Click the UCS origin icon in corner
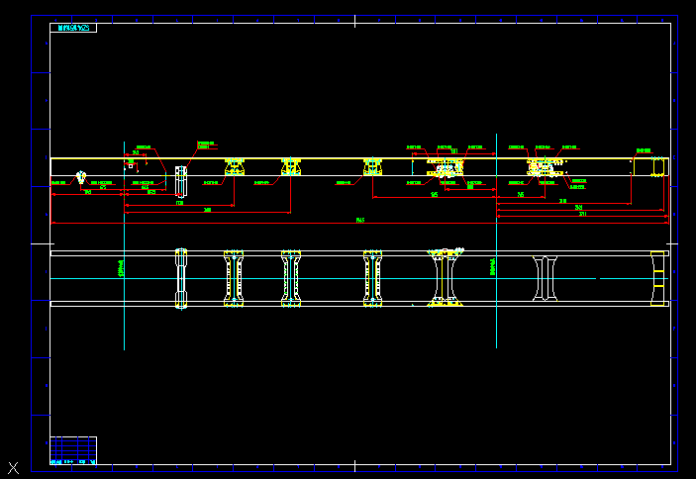Screen dimensions: 696x479 [13, 468]
